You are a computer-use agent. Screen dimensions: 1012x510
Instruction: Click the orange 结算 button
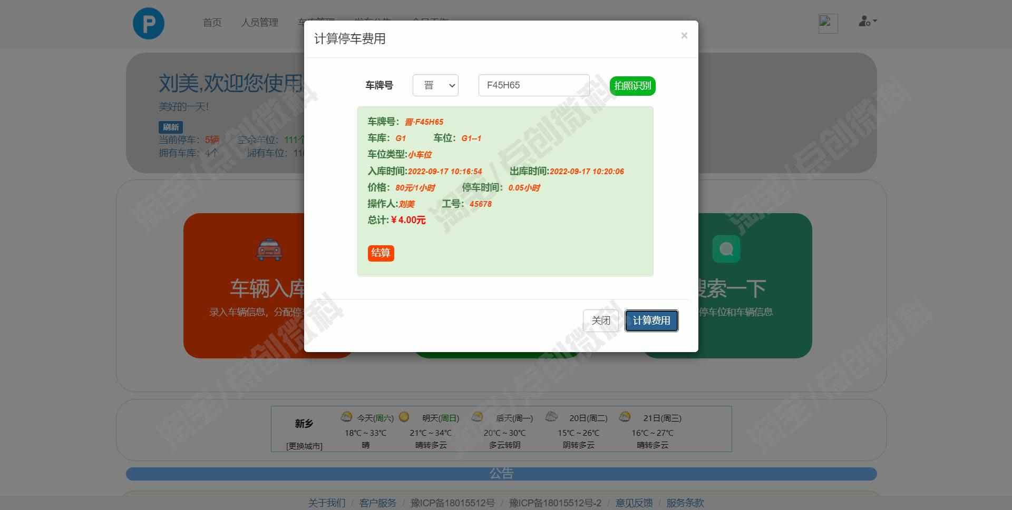pos(381,253)
